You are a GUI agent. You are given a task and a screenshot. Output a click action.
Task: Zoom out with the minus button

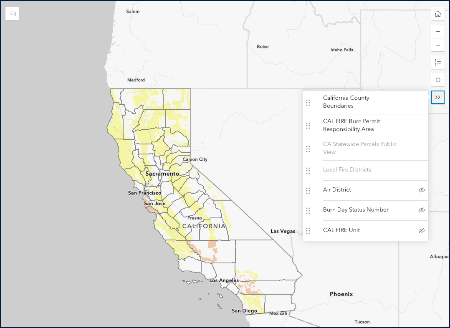tap(437, 45)
